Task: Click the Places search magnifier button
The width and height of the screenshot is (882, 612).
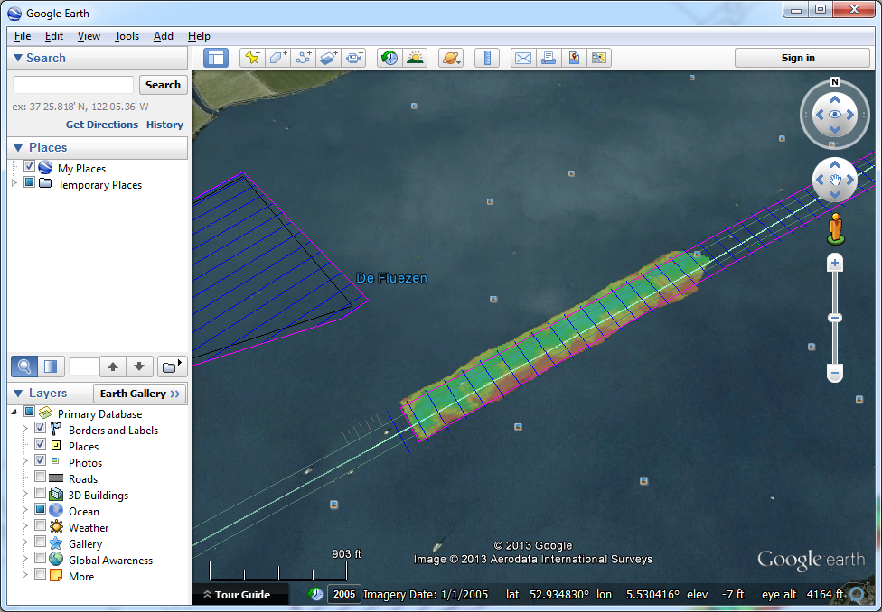Action: click(24, 367)
